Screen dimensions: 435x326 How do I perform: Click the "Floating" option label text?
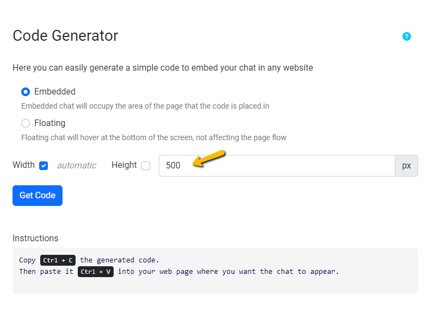coord(49,123)
